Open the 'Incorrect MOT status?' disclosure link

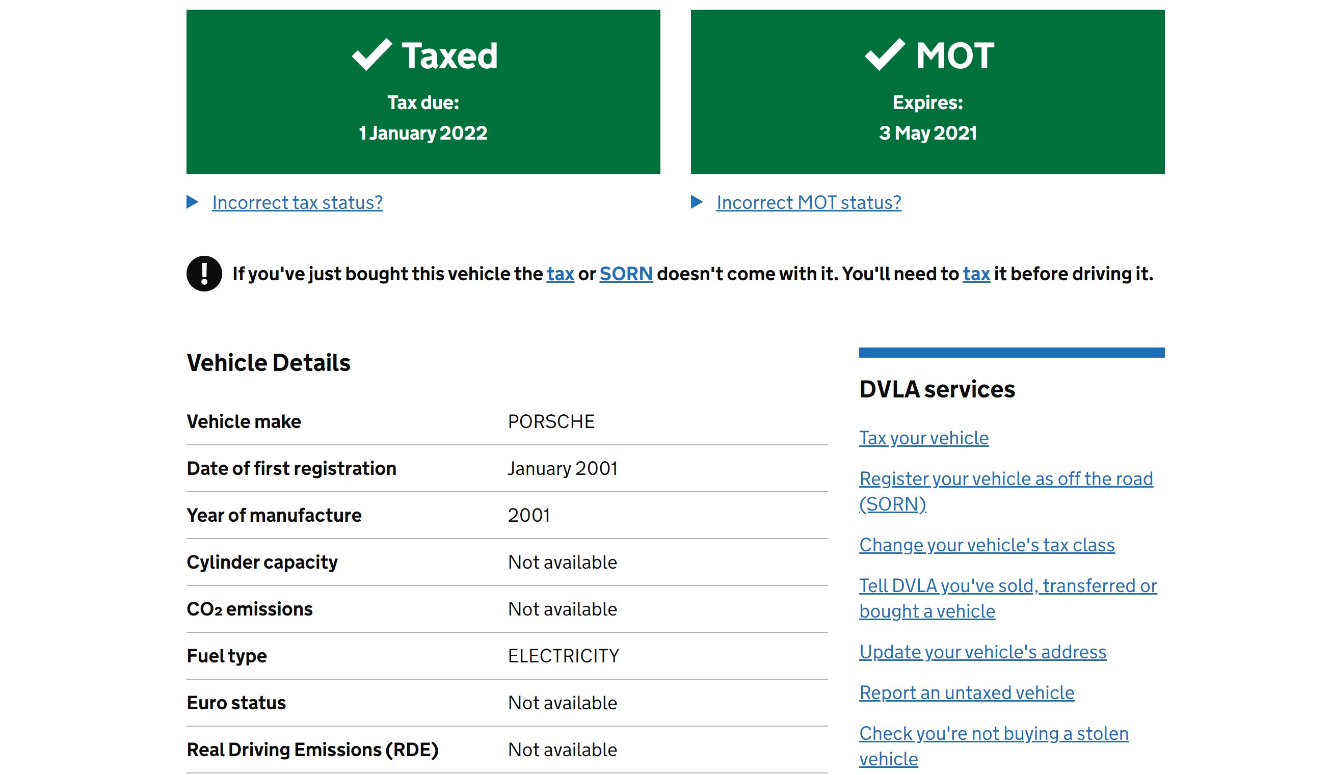point(809,203)
